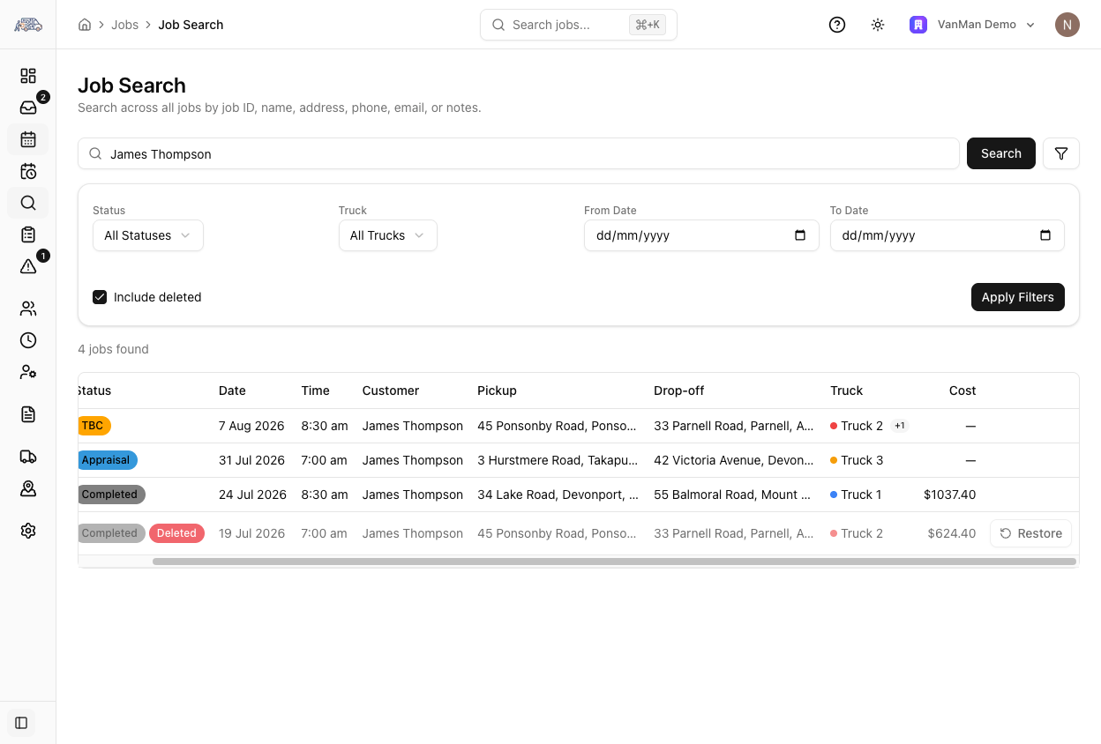Click the Pickup column header

(x=497, y=391)
